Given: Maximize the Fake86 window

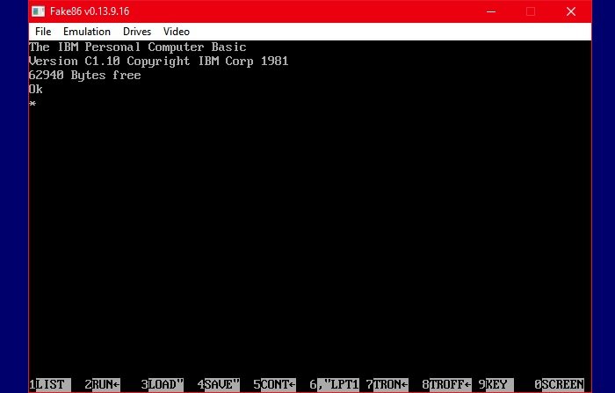Looking at the screenshot, I should coord(531,11).
